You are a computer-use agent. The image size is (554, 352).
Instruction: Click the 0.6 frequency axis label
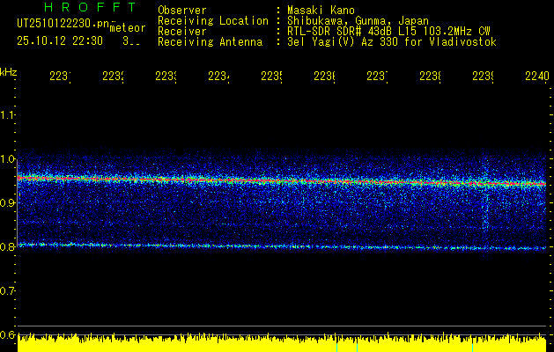7,334
